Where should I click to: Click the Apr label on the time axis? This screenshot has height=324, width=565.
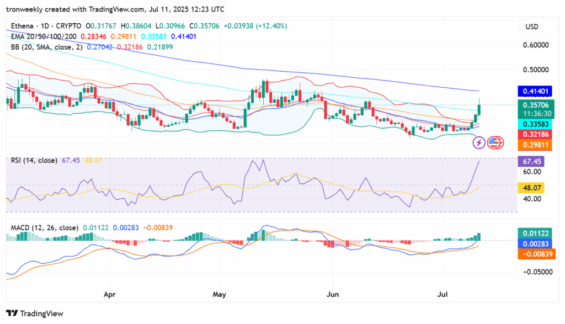pyautogui.click(x=110, y=294)
